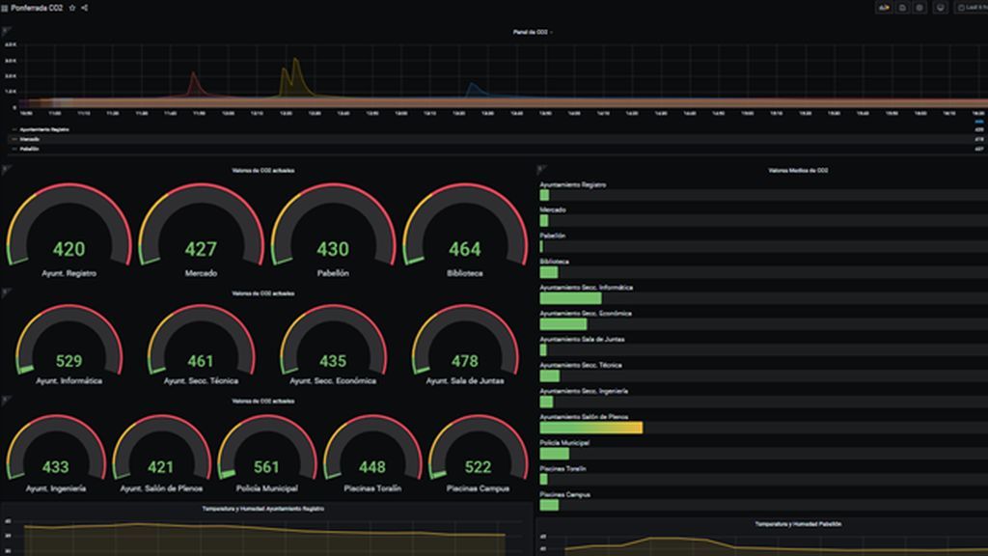Click red spike in CO2 graph
This screenshot has width=988, height=556.
(x=194, y=84)
